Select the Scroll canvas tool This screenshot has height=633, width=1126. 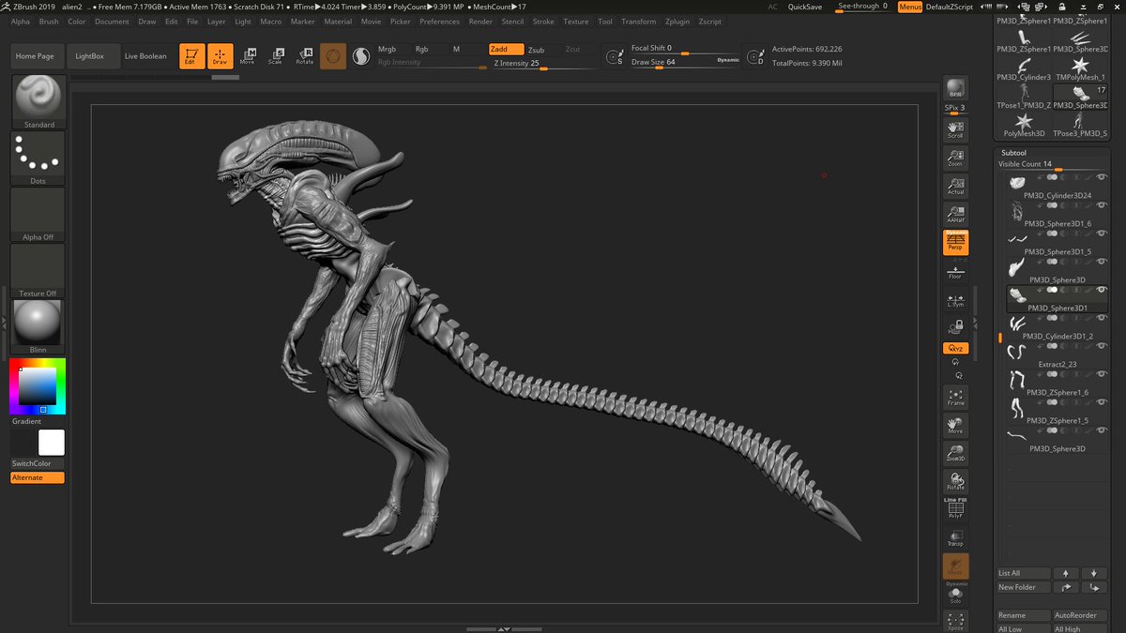[x=955, y=129]
